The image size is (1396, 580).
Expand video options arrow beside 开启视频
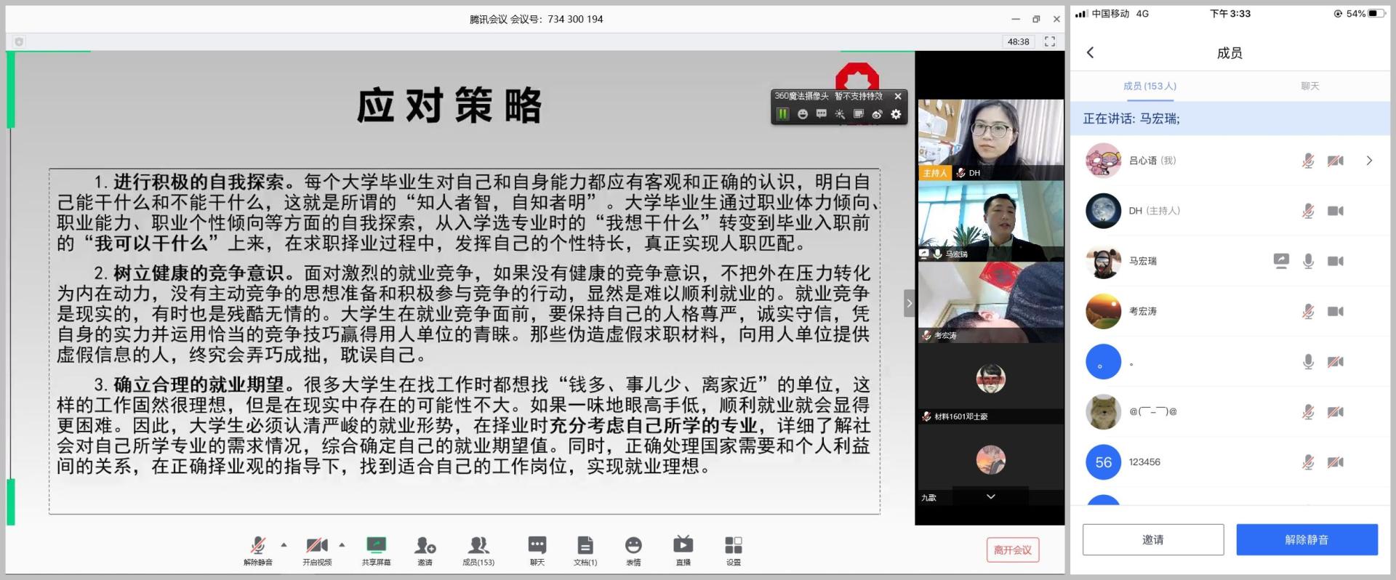click(342, 544)
